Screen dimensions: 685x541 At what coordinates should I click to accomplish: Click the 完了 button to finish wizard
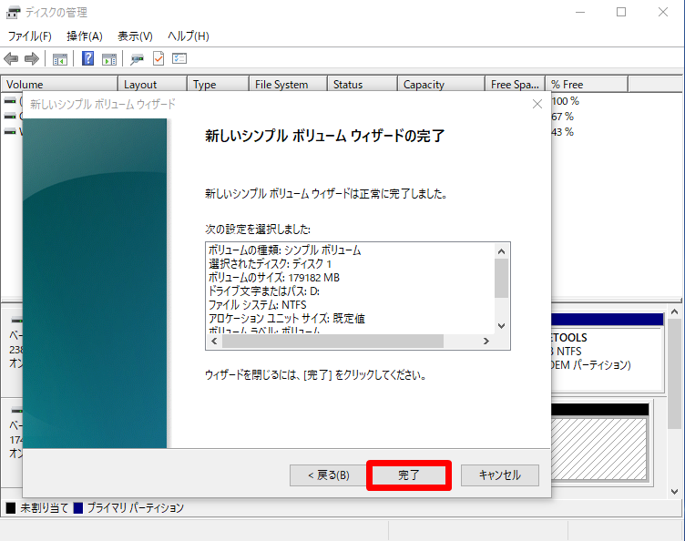click(409, 475)
